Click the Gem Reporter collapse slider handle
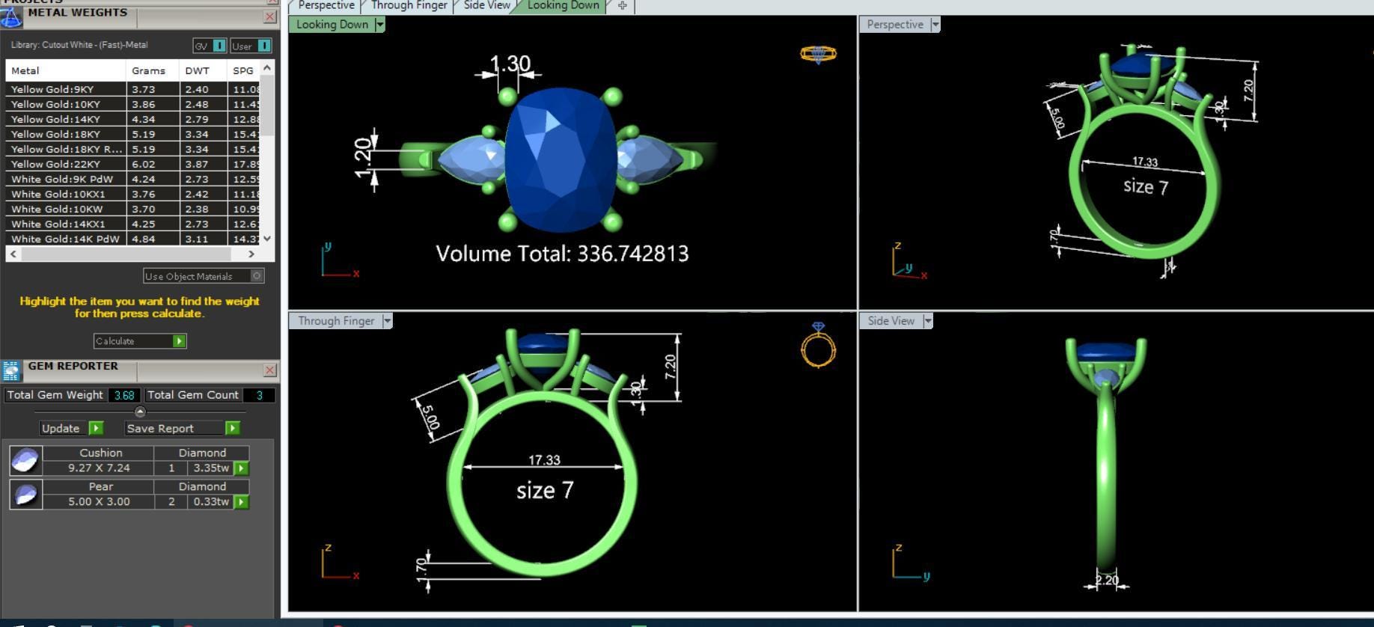 point(140,412)
